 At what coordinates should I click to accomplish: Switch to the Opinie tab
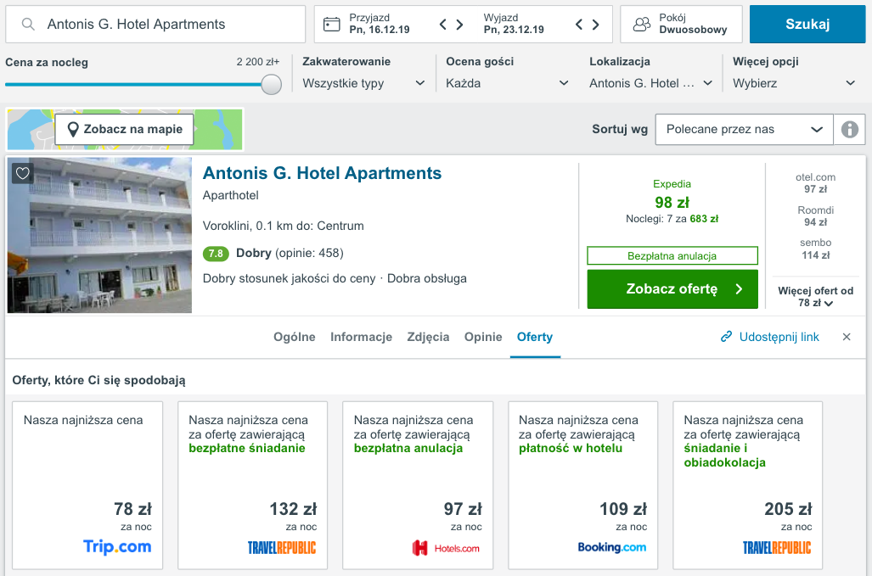483,337
